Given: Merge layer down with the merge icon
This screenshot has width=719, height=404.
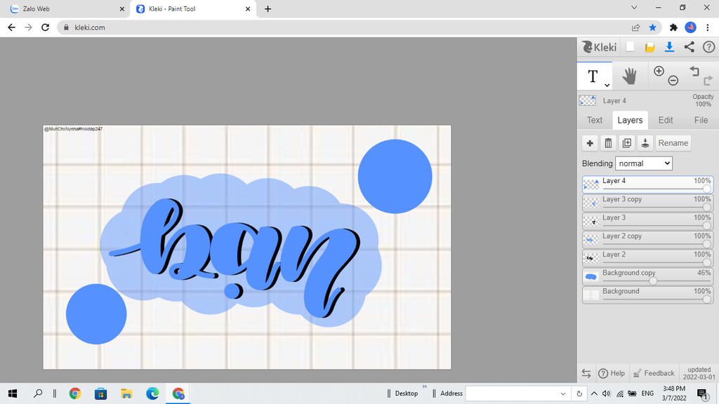Looking at the screenshot, I should 645,143.
